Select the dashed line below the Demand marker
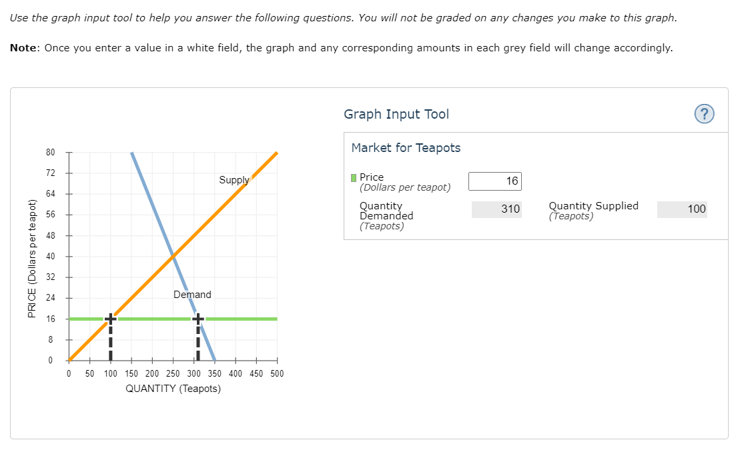Viewport: 742px width, 452px height. click(x=198, y=341)
